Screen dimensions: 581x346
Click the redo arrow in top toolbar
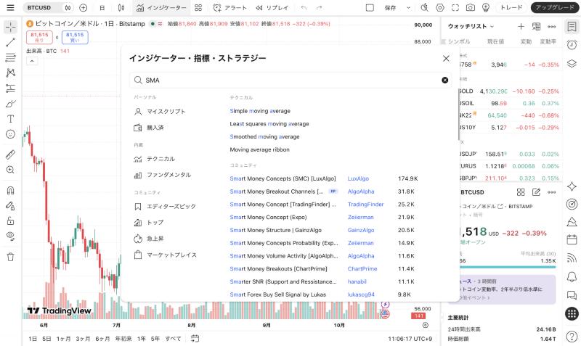320,7
